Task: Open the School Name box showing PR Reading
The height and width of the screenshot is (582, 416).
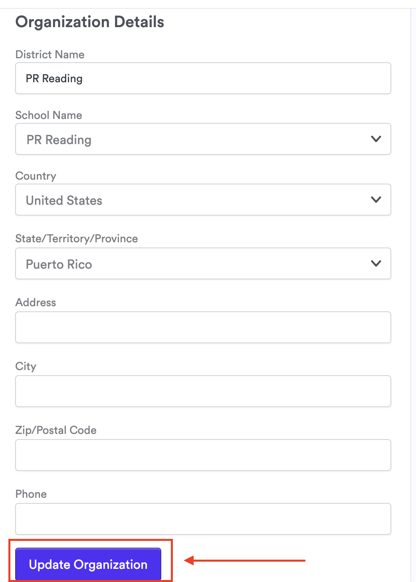Action: (192, 139)
